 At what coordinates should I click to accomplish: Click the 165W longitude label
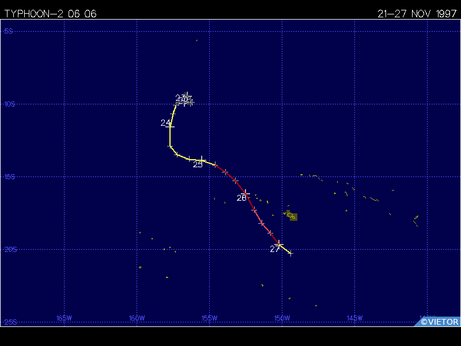pyautogui.click(x=64, y=318)
